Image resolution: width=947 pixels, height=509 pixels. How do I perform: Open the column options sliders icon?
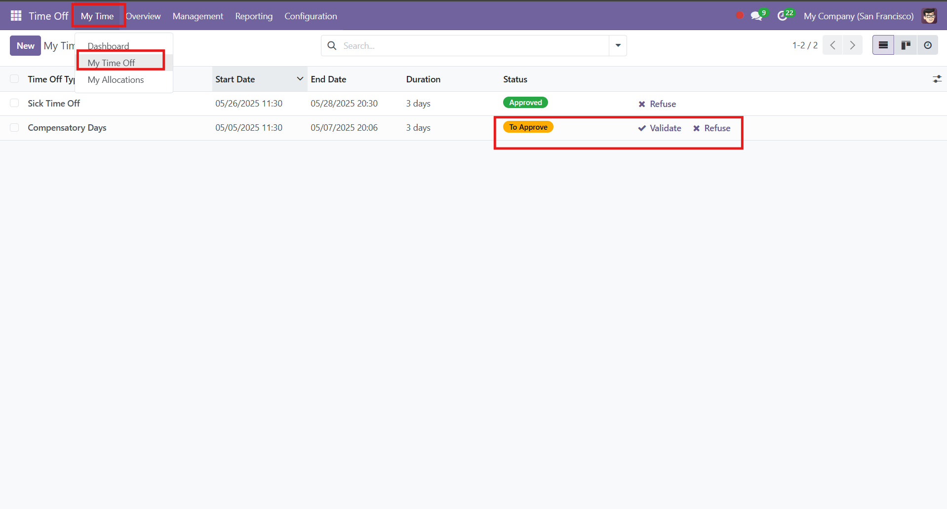click(x=937, y=78)
